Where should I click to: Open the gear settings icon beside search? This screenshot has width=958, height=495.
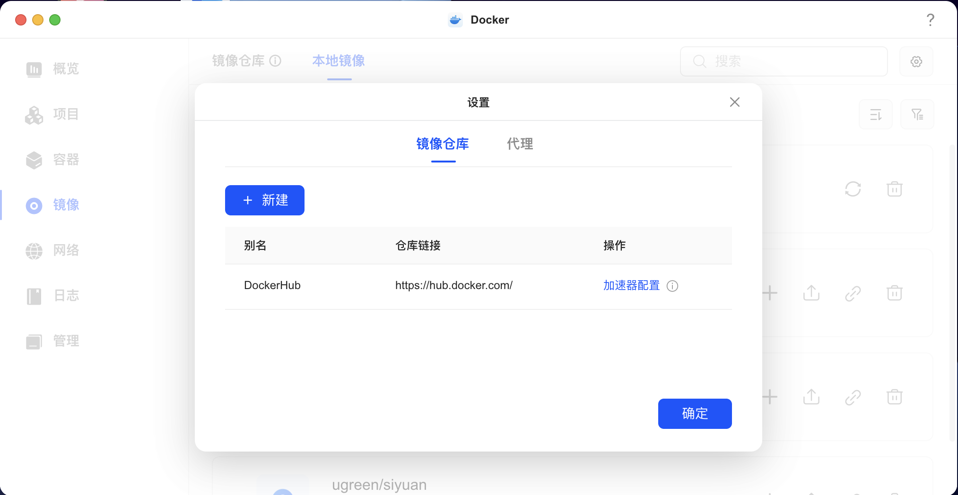click(x=916, y=61)
